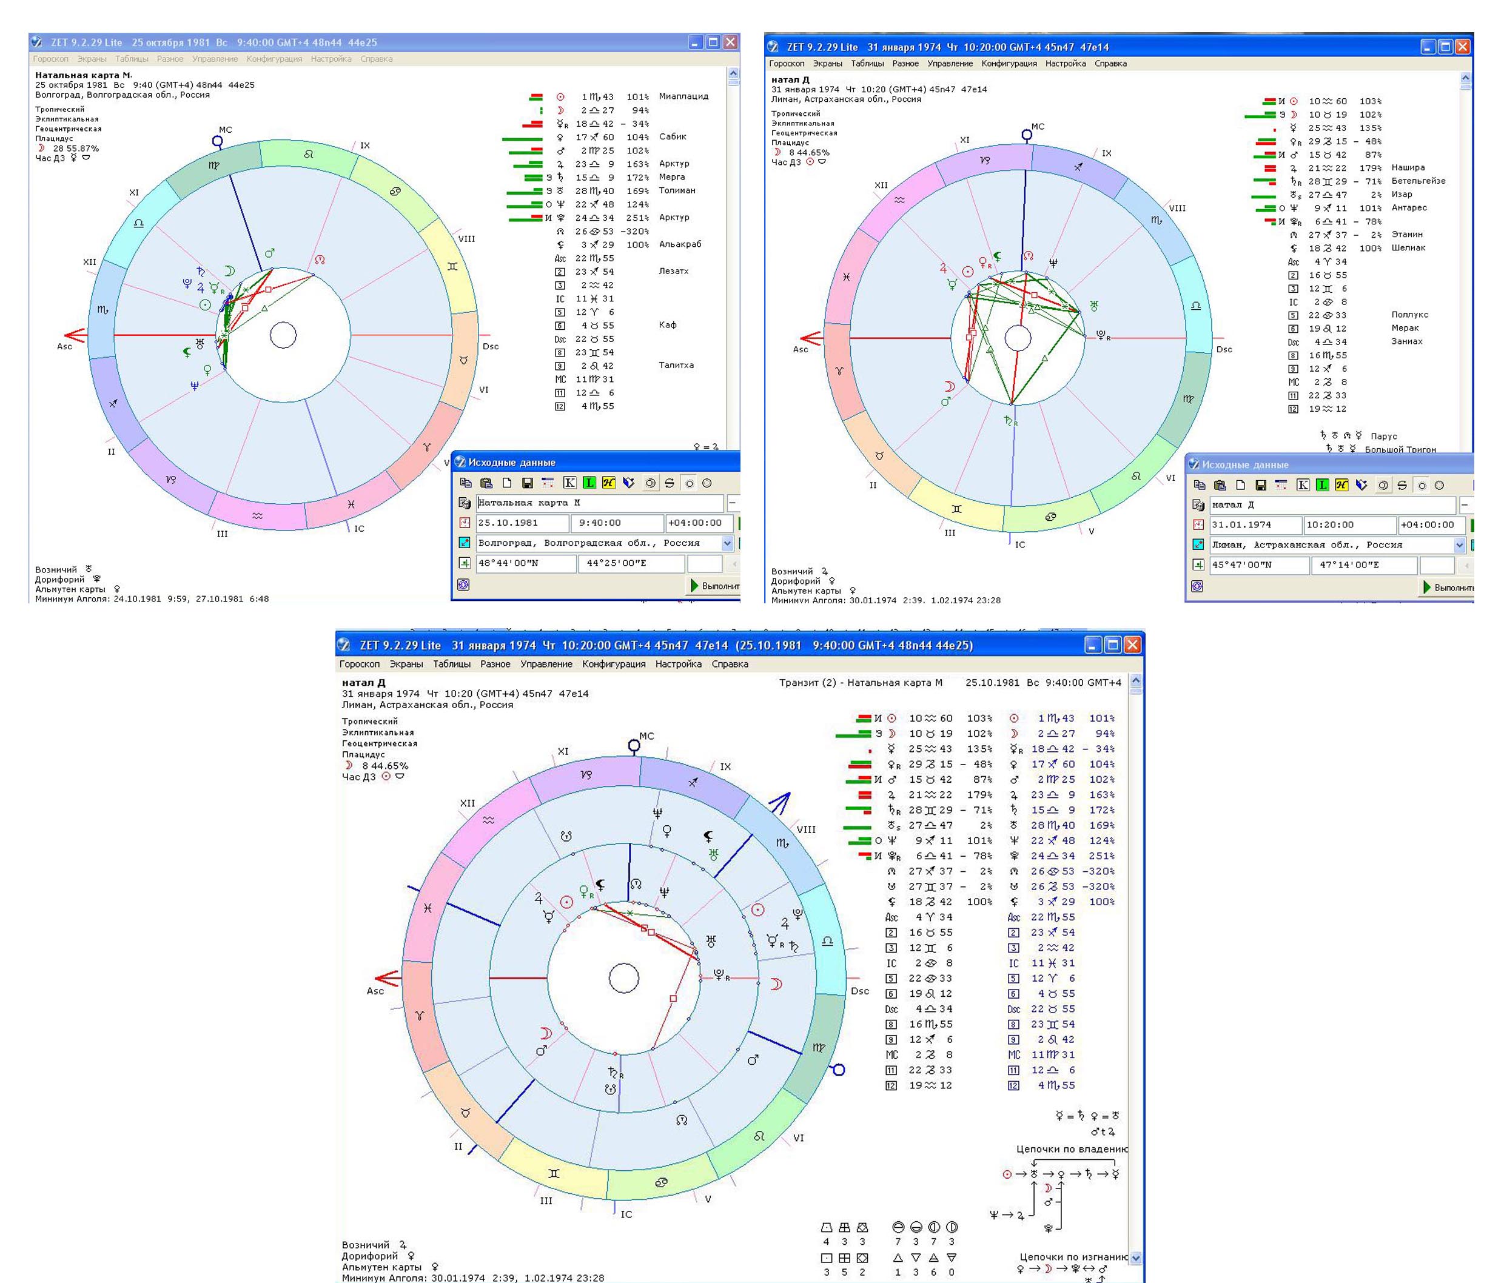Click the swap arrows icon in Волгоград dialog
The width and height of the screenshot is (1504, 1283).
[x=670, y=483]
